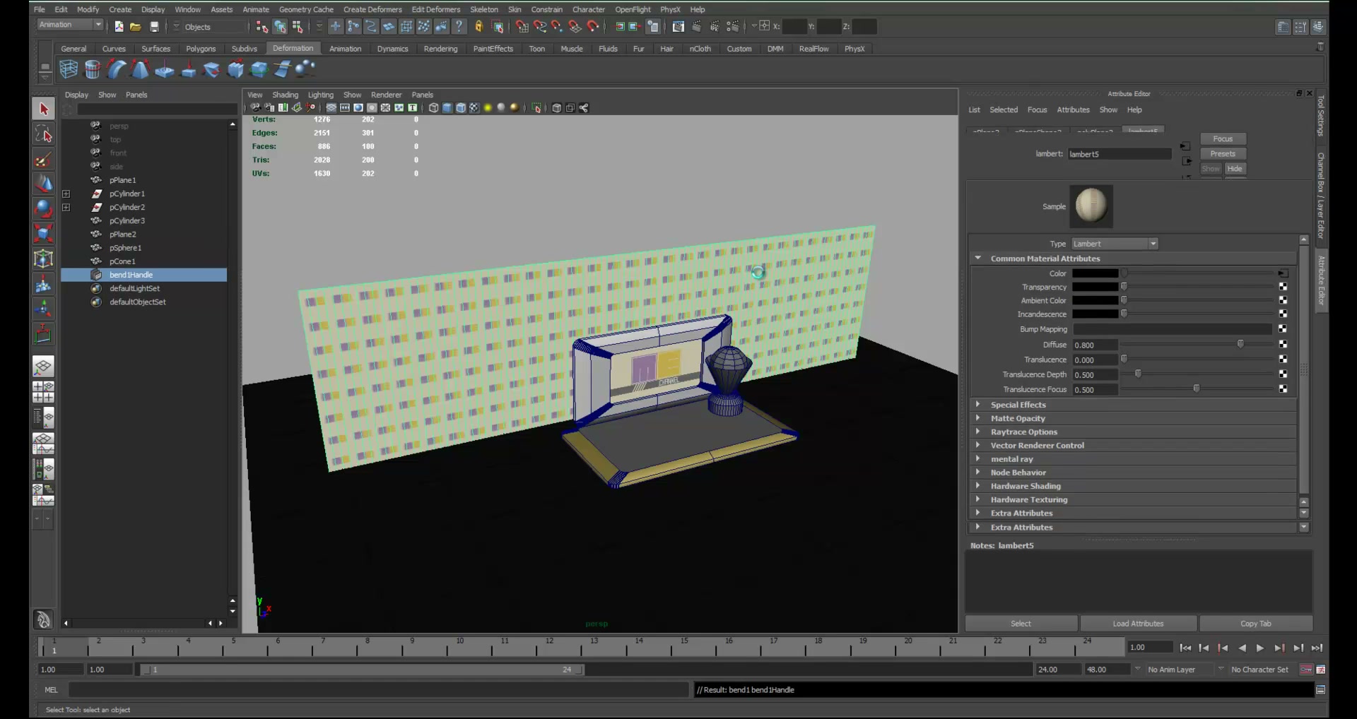Click the Diffuse slider handle
The width and height of the screenshot is (1357, 719).
(1240, 344)
